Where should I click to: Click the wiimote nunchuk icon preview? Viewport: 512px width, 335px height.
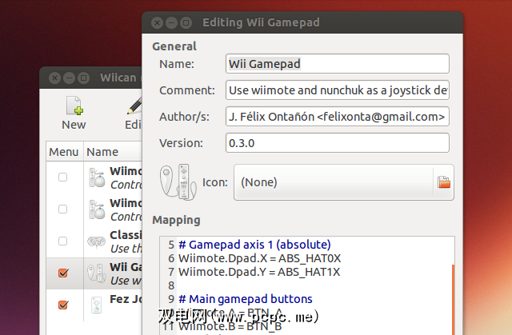coord(178,182)
